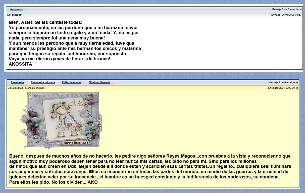Click the paragraph beginning 'Bueno, despues de muchos'
305x193 pixels.
150,156
